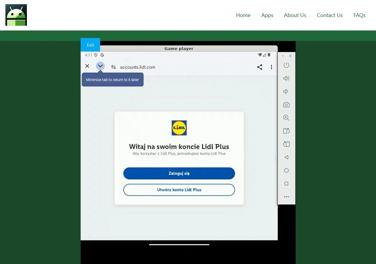
Task: Share the page via share icon
Action: coord(260,67)
